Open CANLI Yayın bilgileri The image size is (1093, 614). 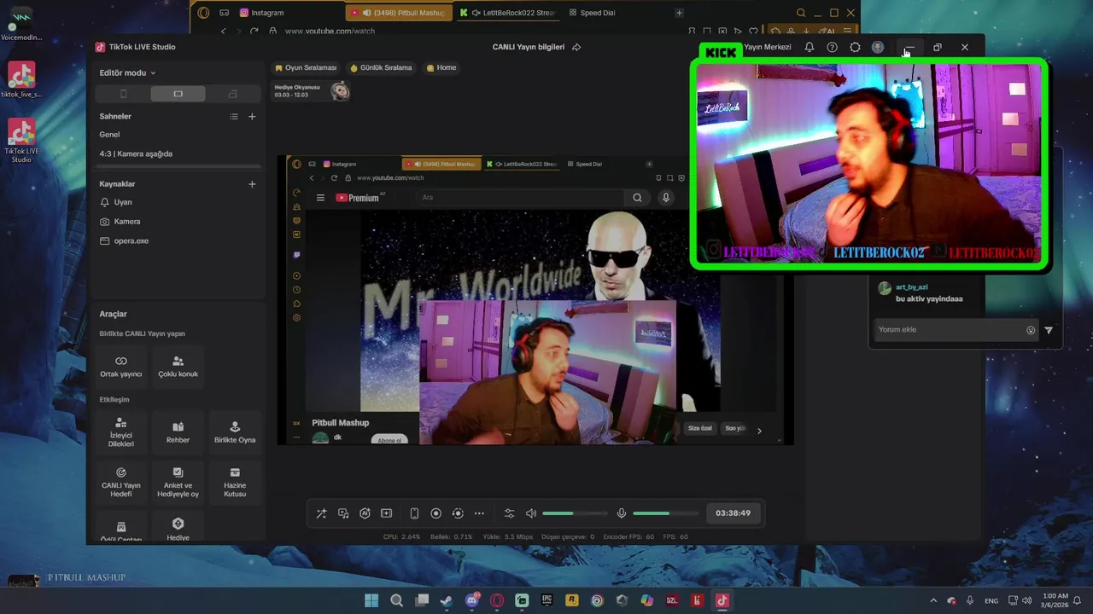tap(529, 47)
